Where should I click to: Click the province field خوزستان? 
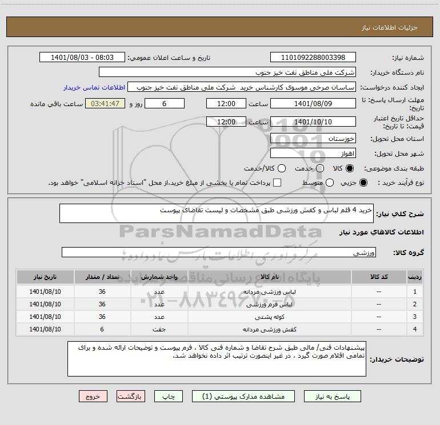[x=313, y=139]
